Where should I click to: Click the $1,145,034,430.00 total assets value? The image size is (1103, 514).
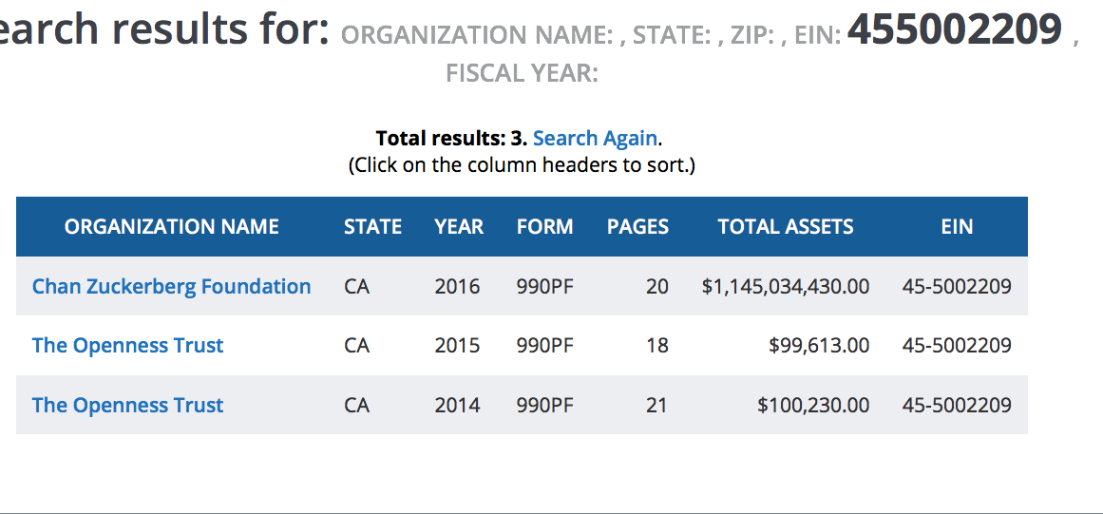785,286
